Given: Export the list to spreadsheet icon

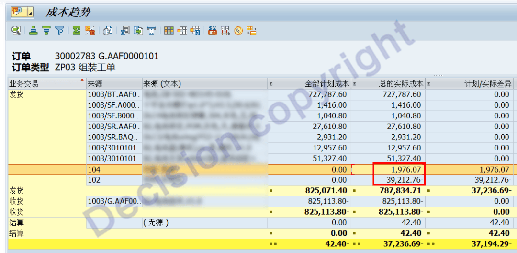Looking at the screenshot, I should pos(125,31).
